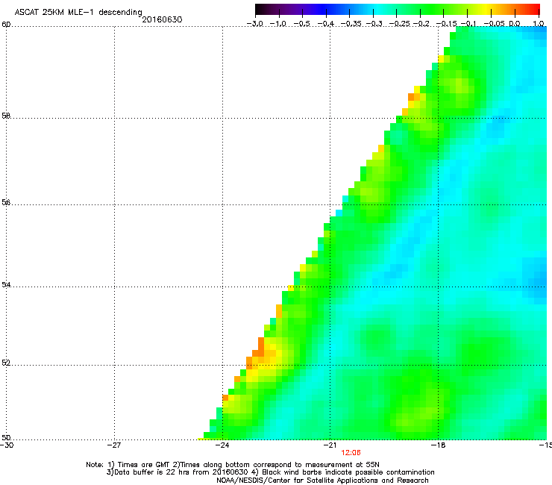Click the red time stamp 12:06

pos(351,453)
